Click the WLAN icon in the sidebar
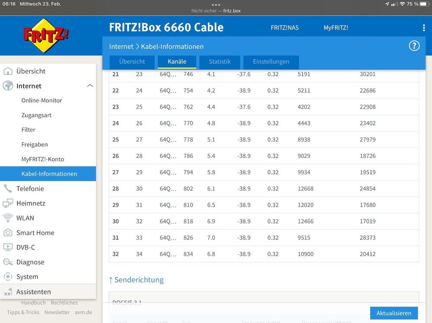This screenshot has width=432, height=323. click(8, 218)
